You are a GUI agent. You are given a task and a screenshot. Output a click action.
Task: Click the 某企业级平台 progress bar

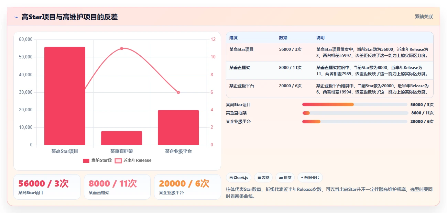[355, 122]
